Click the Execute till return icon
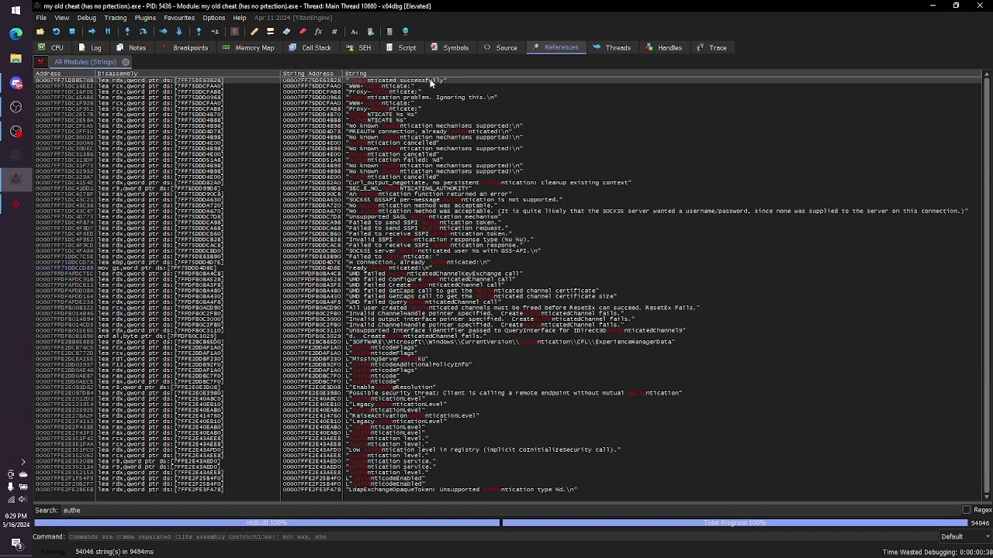This screenshot has width=993, height=558. [x=199, y=32]
